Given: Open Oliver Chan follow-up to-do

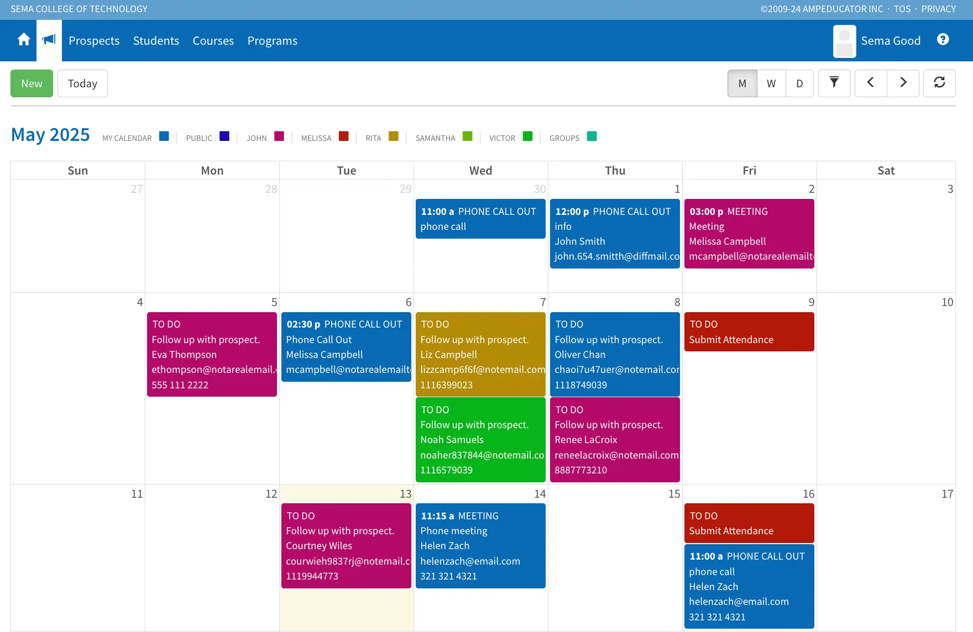Looking at the screenshot, I should 615,354.
